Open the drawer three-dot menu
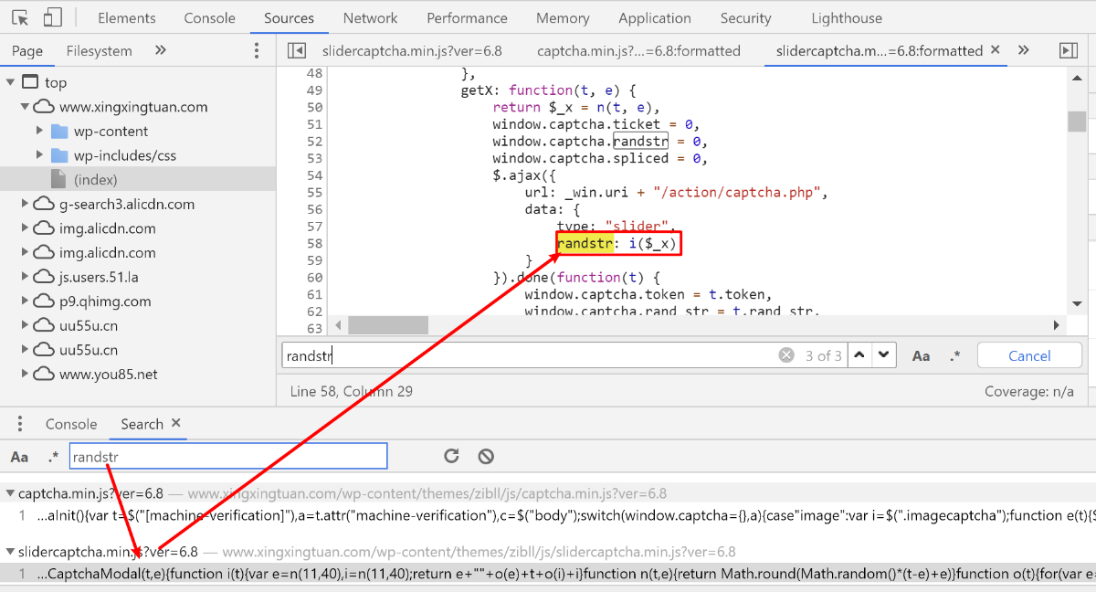Viewport: 1096px width, 592px height. [20, 424]
